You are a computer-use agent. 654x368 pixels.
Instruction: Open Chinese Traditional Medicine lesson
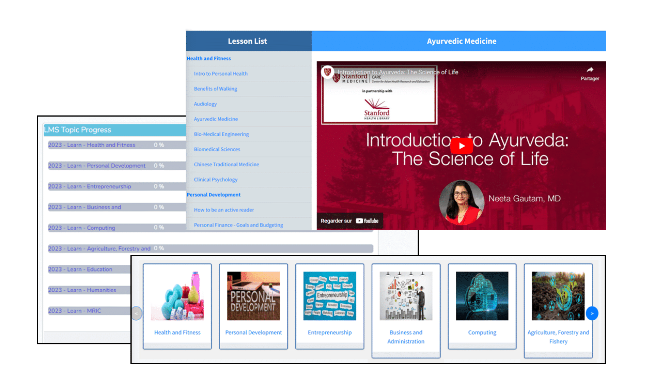click(227, 164)
